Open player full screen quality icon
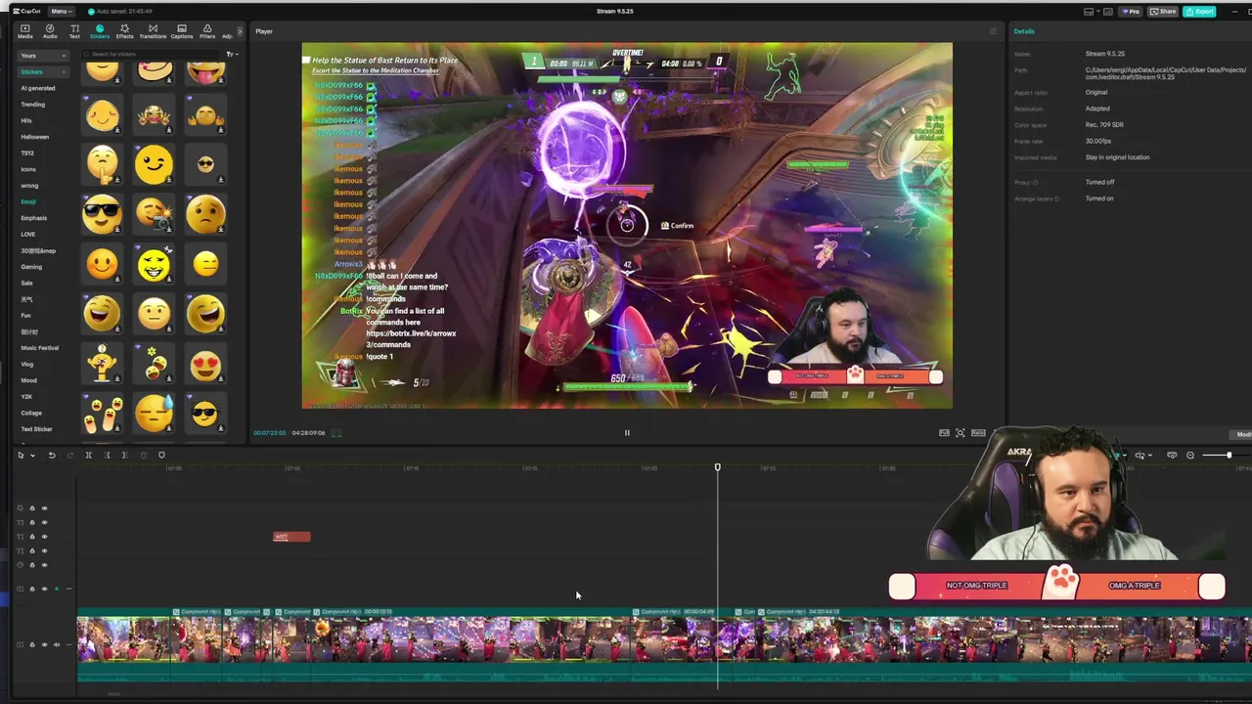1252x704 pixels. 944,433
